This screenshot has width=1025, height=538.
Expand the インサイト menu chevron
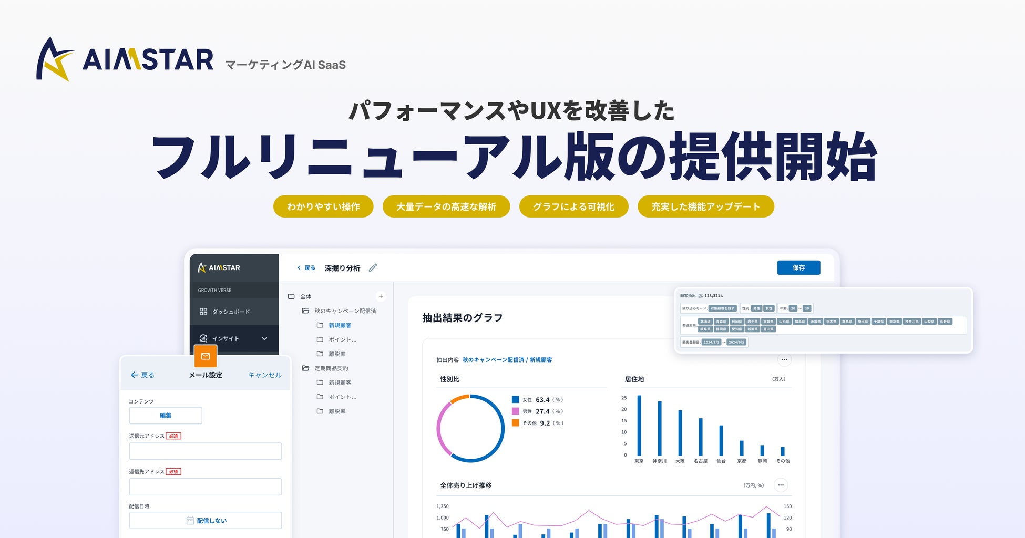(264, 338)
